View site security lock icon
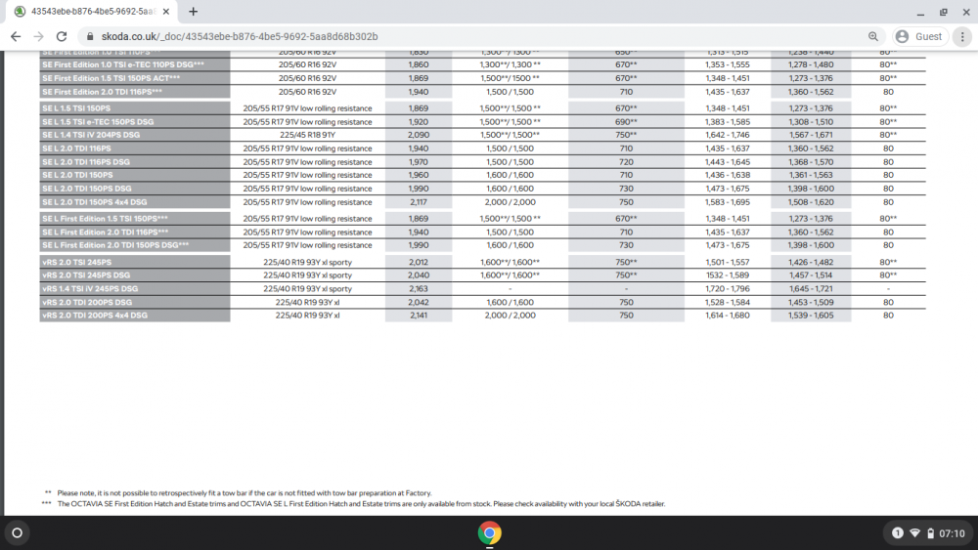The image size is (978, 550). coord(90,37)
